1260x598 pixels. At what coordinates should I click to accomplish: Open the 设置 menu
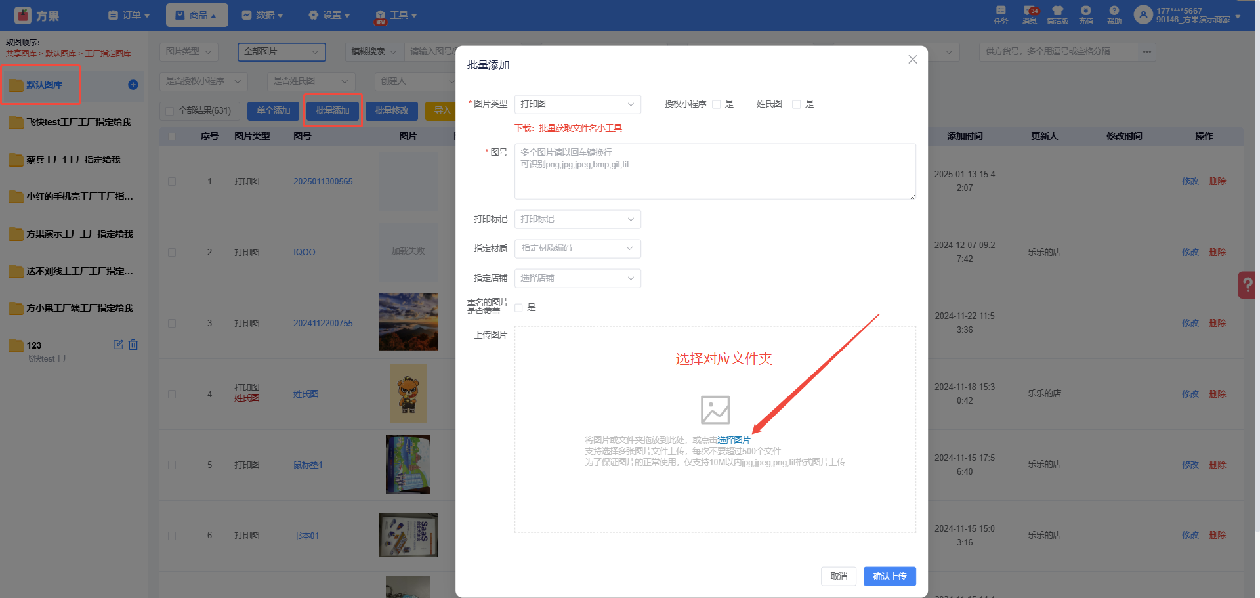coord(329,15)
